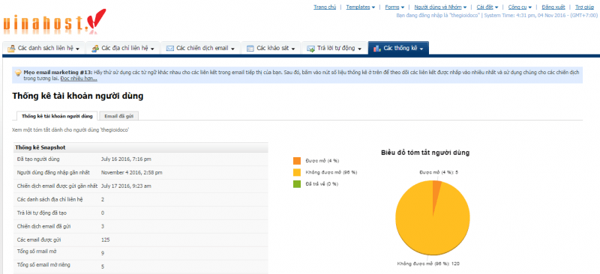Click the Đã tạo người dùng row label
600x274 pixels.
click(x=38, y=159)
